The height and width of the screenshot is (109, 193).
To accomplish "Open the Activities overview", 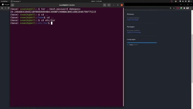I will (4, 1).
